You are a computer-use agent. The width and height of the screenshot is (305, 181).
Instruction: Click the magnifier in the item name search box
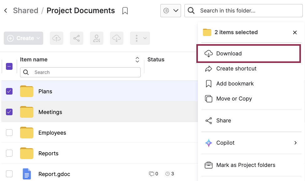pyautogui.click(x=25, y=72)
